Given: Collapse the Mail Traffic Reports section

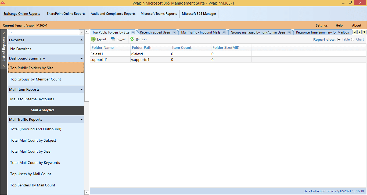Looking at the screenshot, I should point(81,119).
